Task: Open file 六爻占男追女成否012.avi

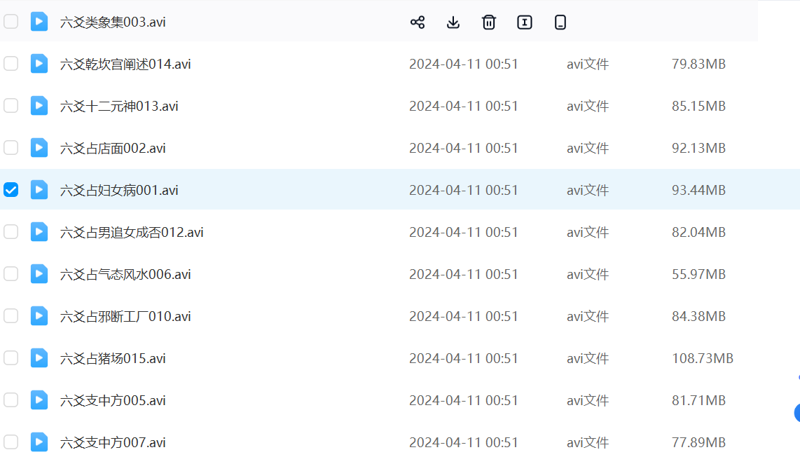Action: point(132,232)
